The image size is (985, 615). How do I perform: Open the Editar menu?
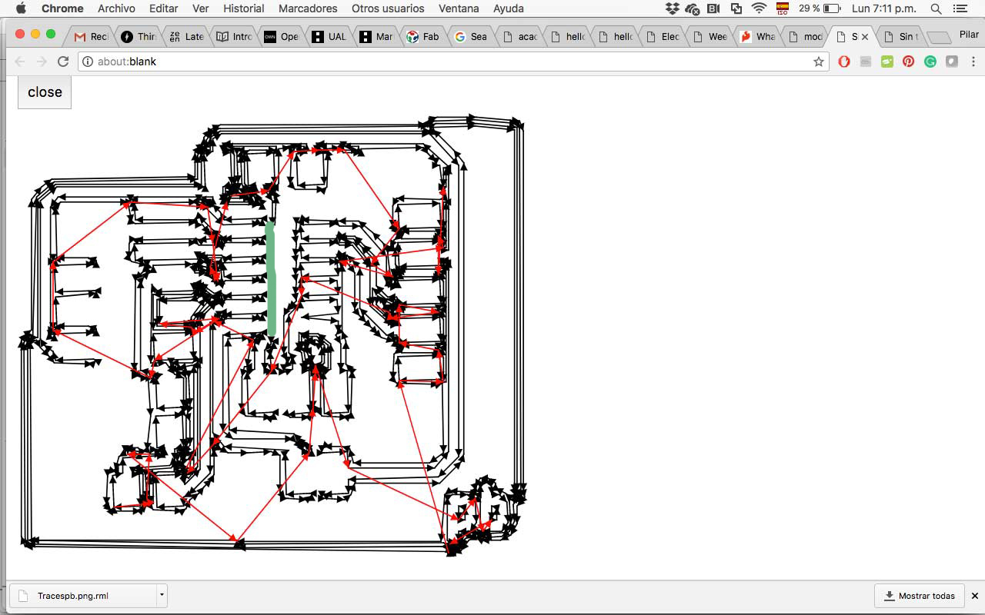163,8
